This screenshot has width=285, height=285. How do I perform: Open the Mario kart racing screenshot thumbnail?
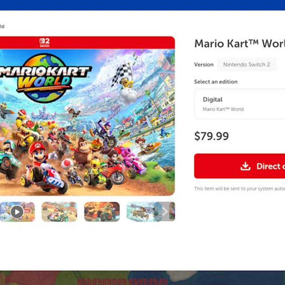point(59,212)
